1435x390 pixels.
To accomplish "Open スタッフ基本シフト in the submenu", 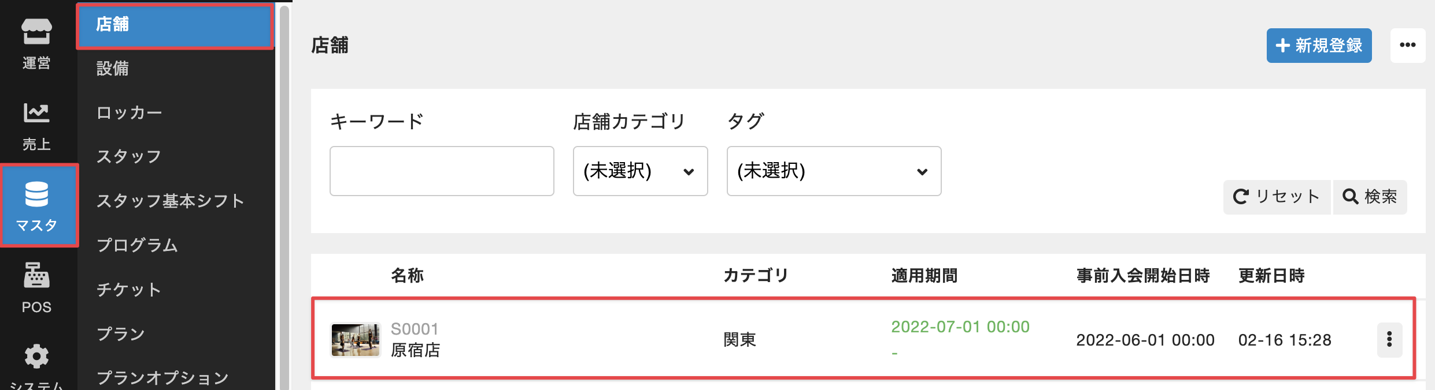I will coord(170,201).
